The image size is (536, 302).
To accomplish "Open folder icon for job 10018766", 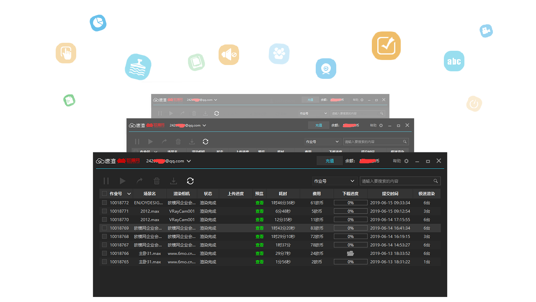I will 350,253.
